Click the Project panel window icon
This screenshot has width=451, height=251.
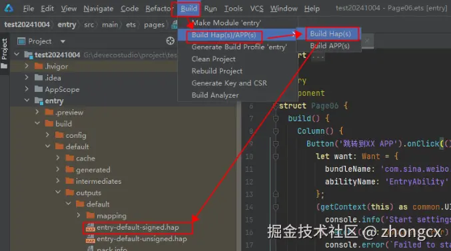(x=21, y=41)
